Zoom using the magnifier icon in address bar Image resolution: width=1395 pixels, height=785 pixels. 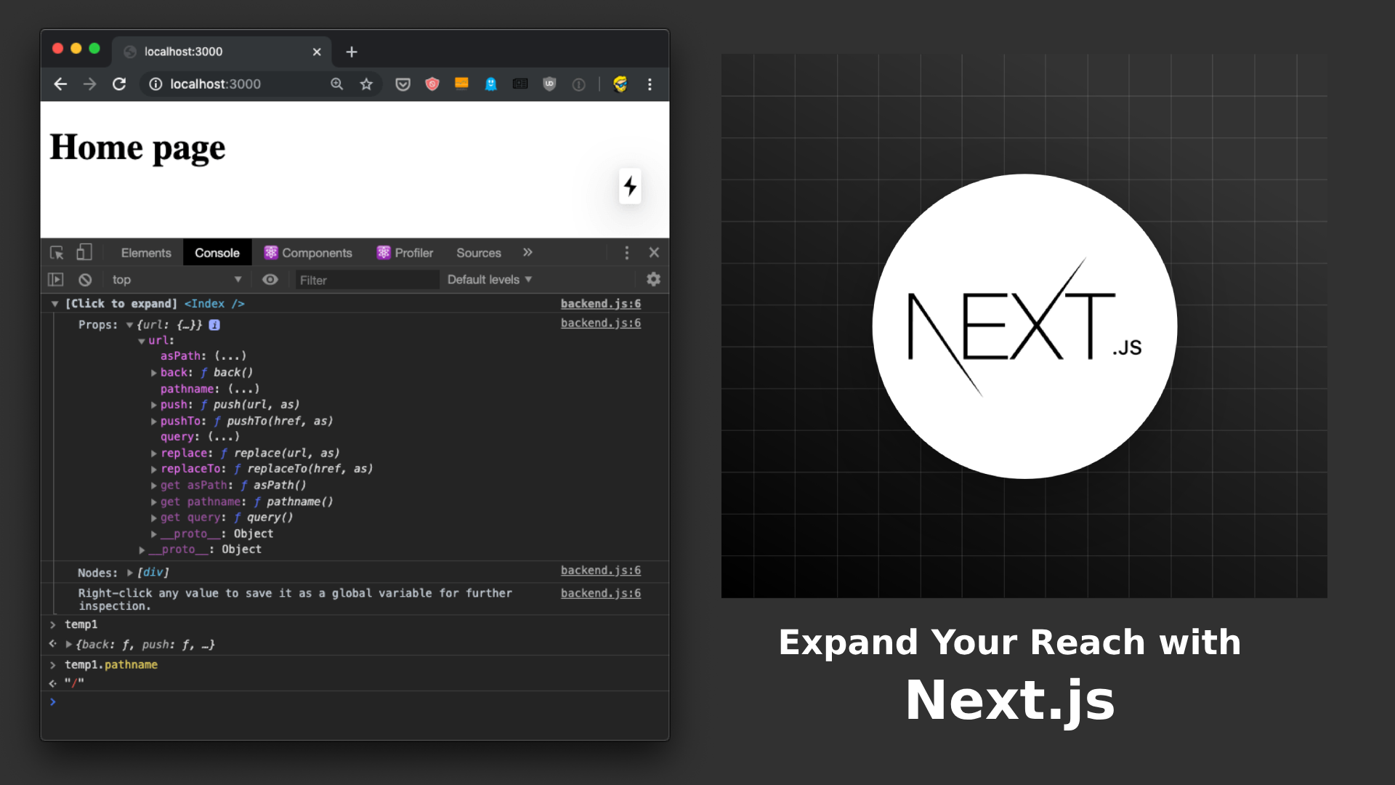pos(337,84)
